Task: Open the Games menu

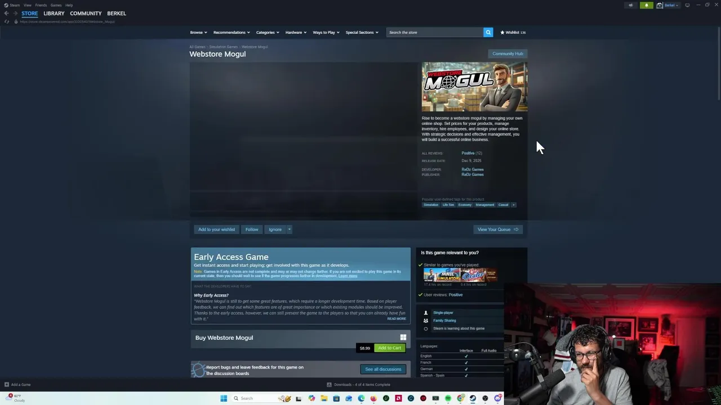Action: pos(56,5)
